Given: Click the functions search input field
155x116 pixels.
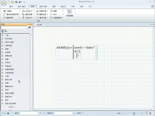Looking at the screenshot, I should point(14,27).
